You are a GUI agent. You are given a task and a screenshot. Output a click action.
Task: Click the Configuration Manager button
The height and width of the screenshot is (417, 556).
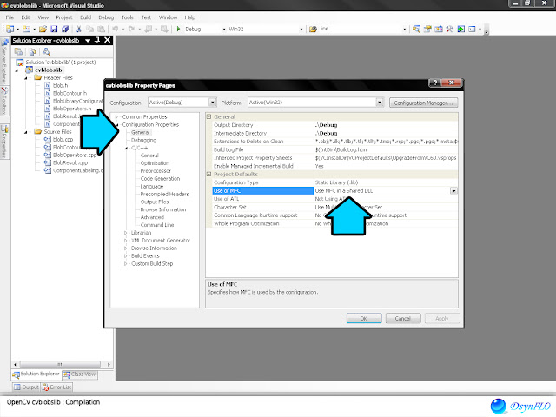(x=423, y=103)
